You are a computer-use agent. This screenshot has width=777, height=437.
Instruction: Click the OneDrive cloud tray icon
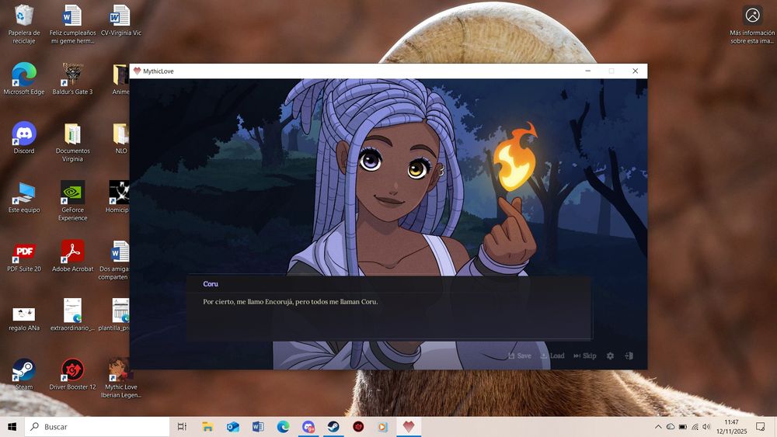tap(671, 427)
